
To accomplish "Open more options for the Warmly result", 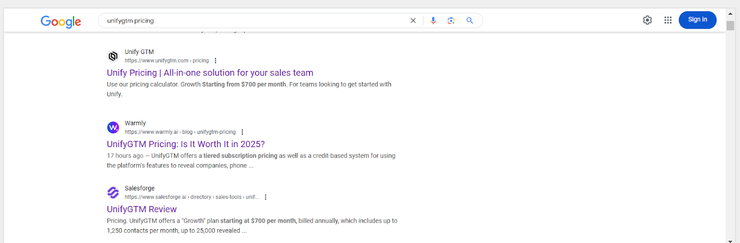I will click(242, 132).
